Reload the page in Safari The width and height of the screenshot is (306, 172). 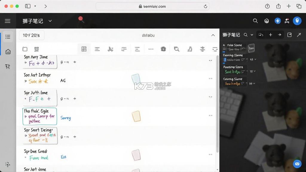206,7
